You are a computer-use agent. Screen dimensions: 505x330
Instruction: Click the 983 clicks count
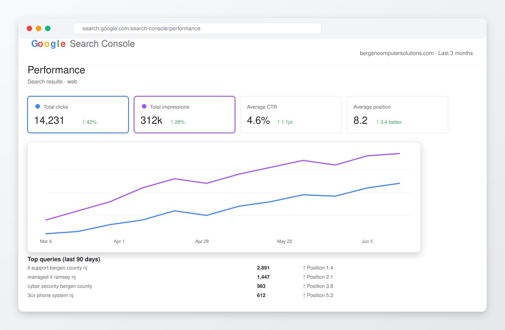click(261, 286)
